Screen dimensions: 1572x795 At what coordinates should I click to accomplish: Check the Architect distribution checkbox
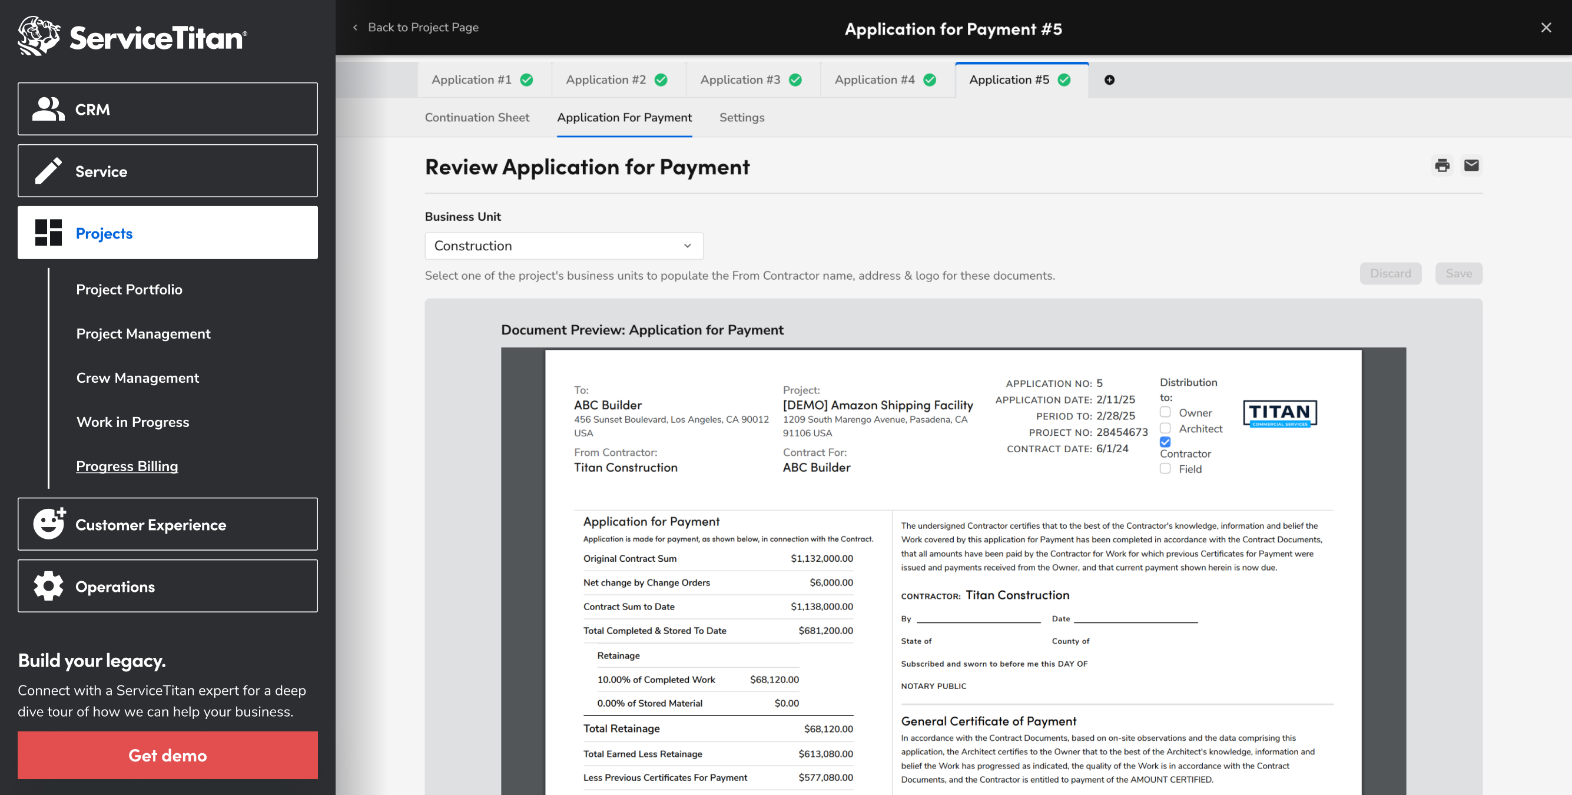coord(1165,428)
